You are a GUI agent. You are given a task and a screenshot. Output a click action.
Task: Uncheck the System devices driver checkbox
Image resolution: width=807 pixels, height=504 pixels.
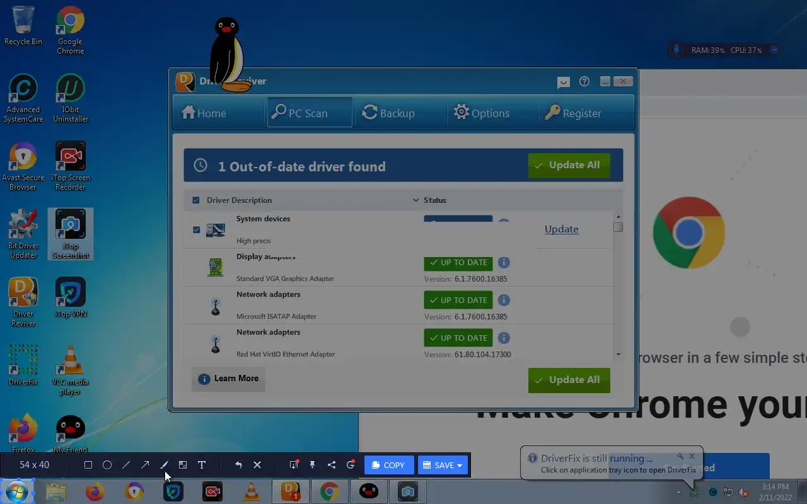(196, 229)
